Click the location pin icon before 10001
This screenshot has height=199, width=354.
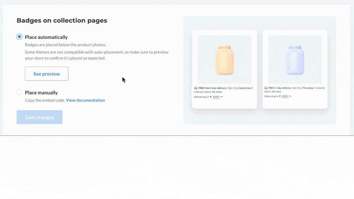click(210, 97)
